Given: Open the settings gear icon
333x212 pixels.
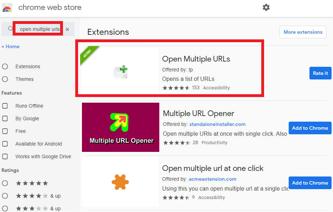Looking at the screenshot, I should [266, 7].
